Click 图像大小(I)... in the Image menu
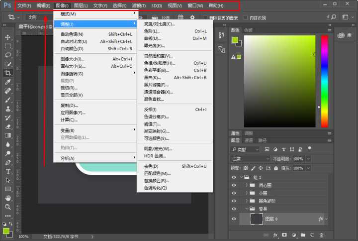 (x=72, y=59)
